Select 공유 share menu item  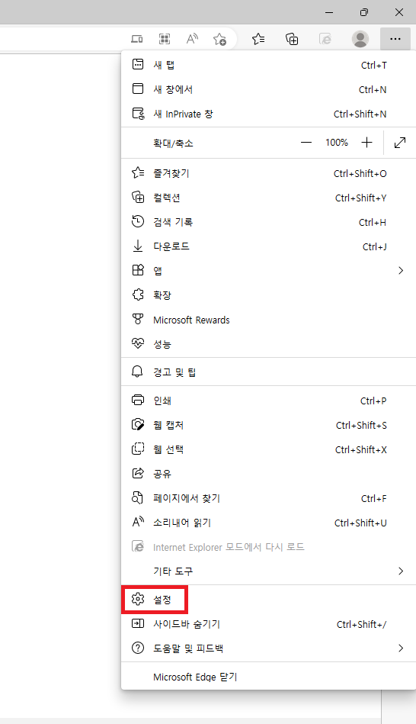pos(268,475)
